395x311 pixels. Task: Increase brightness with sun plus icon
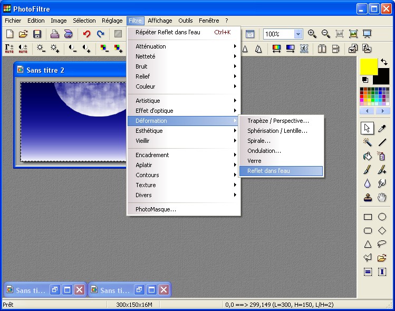pos(55,48)
